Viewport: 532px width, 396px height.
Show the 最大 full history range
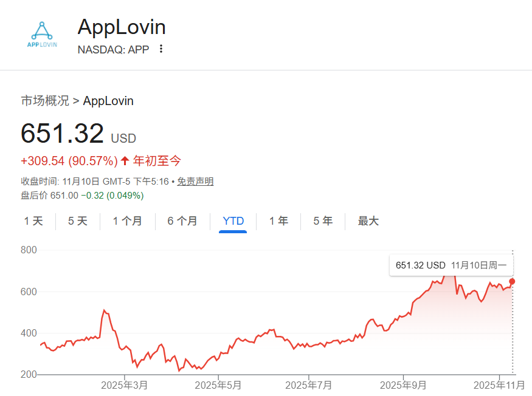click(x=368, y=221)
